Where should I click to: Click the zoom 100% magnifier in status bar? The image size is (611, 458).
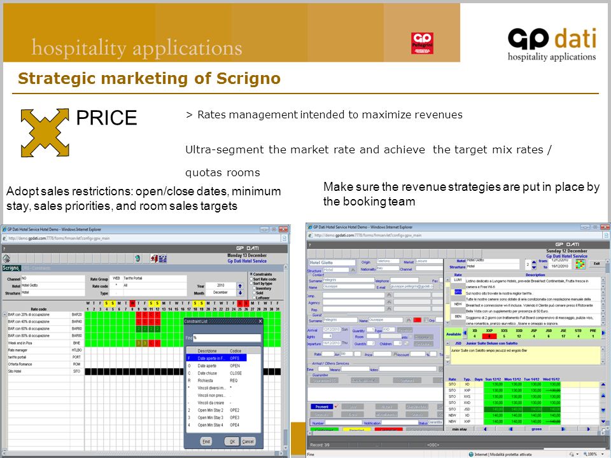pyautogui.click(x=585, y=454)
